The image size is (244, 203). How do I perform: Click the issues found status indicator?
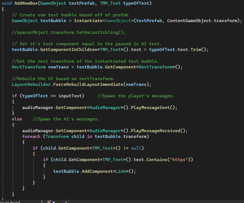[10, 202]
